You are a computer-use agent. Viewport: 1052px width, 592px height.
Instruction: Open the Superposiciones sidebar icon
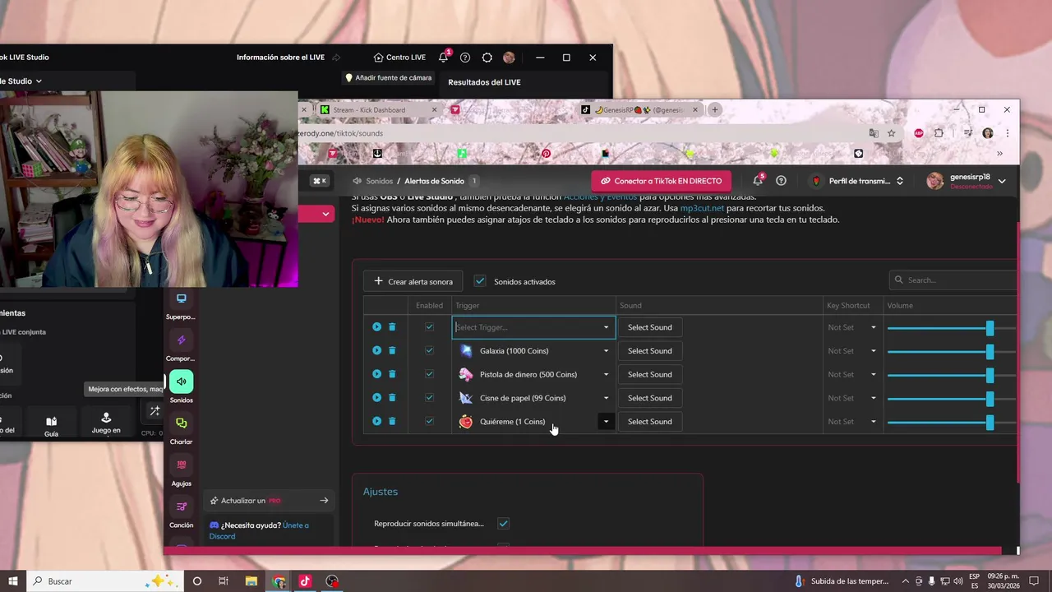182,298
